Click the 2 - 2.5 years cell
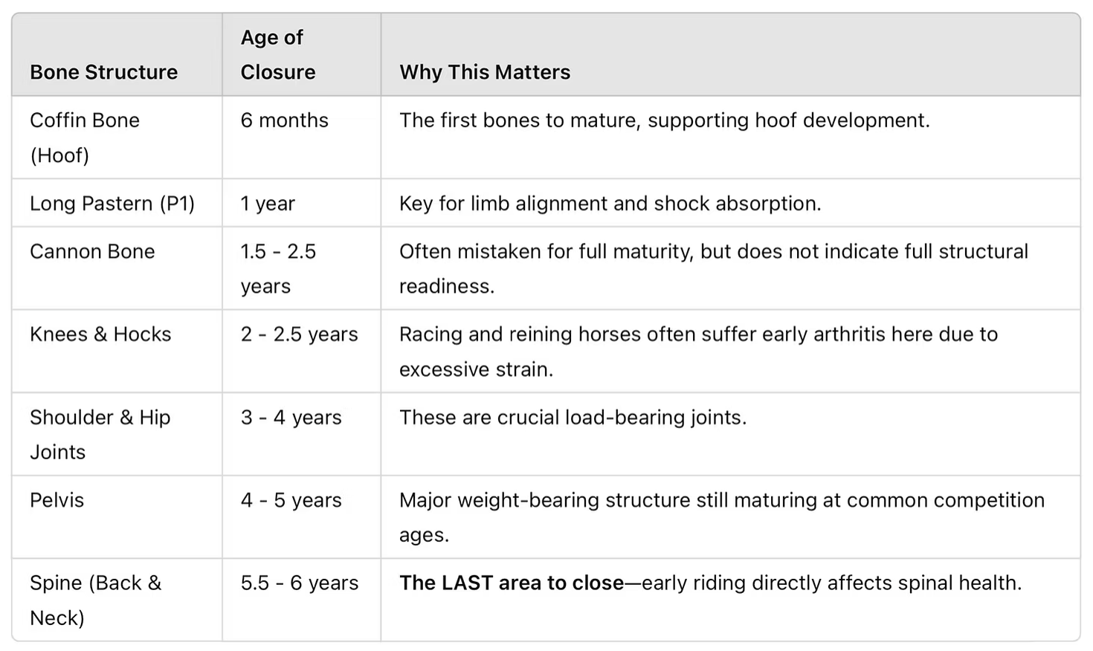 (x=299, y=334)
